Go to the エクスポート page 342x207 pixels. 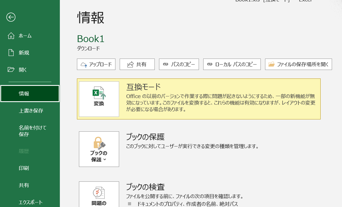(30, 202)
